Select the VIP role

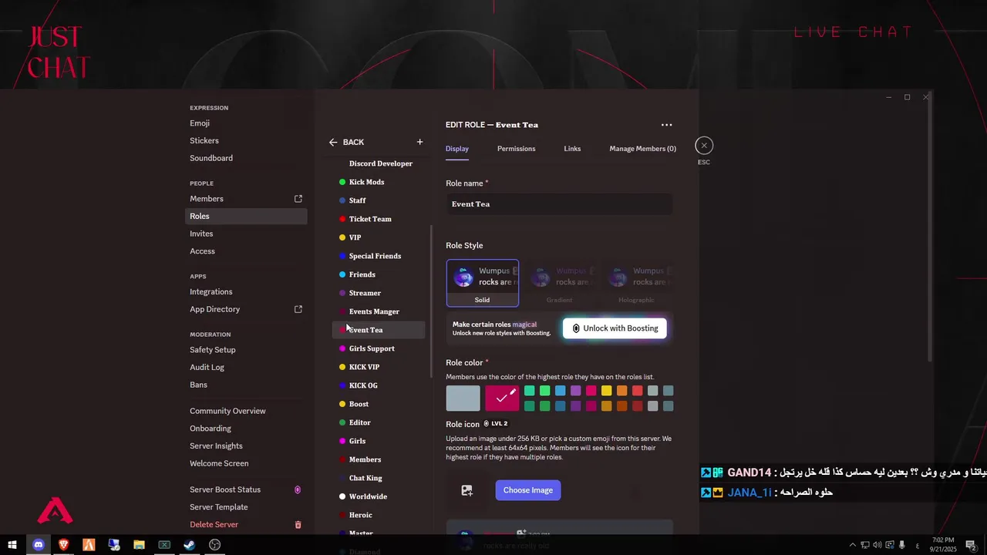[x=379, y=237]
